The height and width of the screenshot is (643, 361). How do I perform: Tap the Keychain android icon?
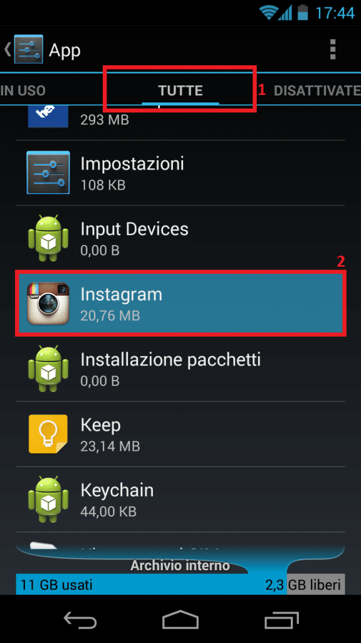point(48,499)
